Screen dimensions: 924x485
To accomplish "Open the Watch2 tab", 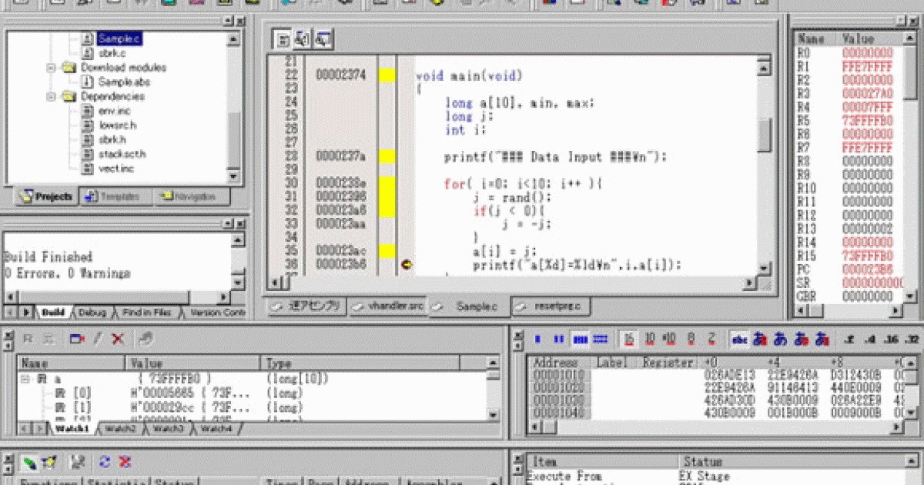I will click(x=120, y=428).
